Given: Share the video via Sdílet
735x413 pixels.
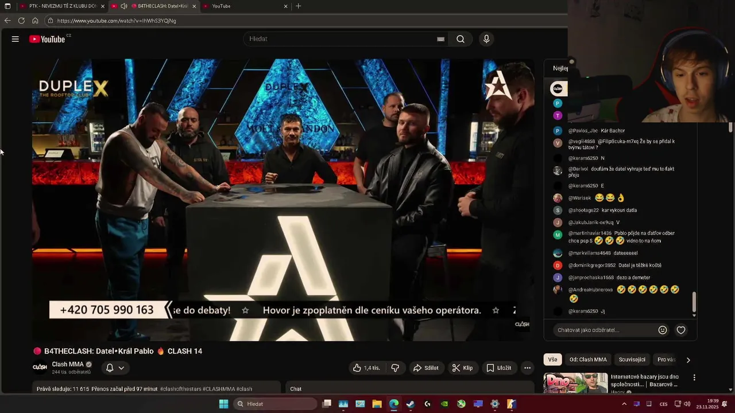Looking at the screenshot, I should (x=426, y=368).
